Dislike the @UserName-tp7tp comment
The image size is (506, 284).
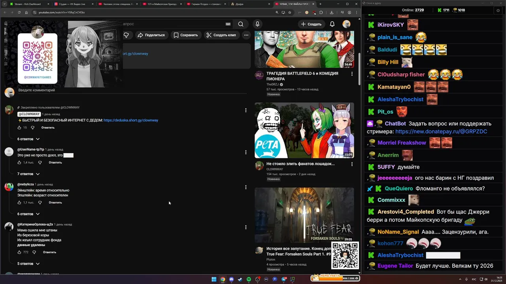(x=40, y=163)
